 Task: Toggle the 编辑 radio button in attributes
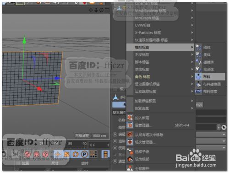click(114, 135)
